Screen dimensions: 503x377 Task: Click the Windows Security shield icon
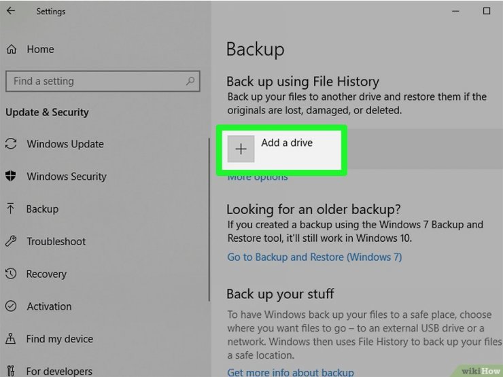coord(11,176)
